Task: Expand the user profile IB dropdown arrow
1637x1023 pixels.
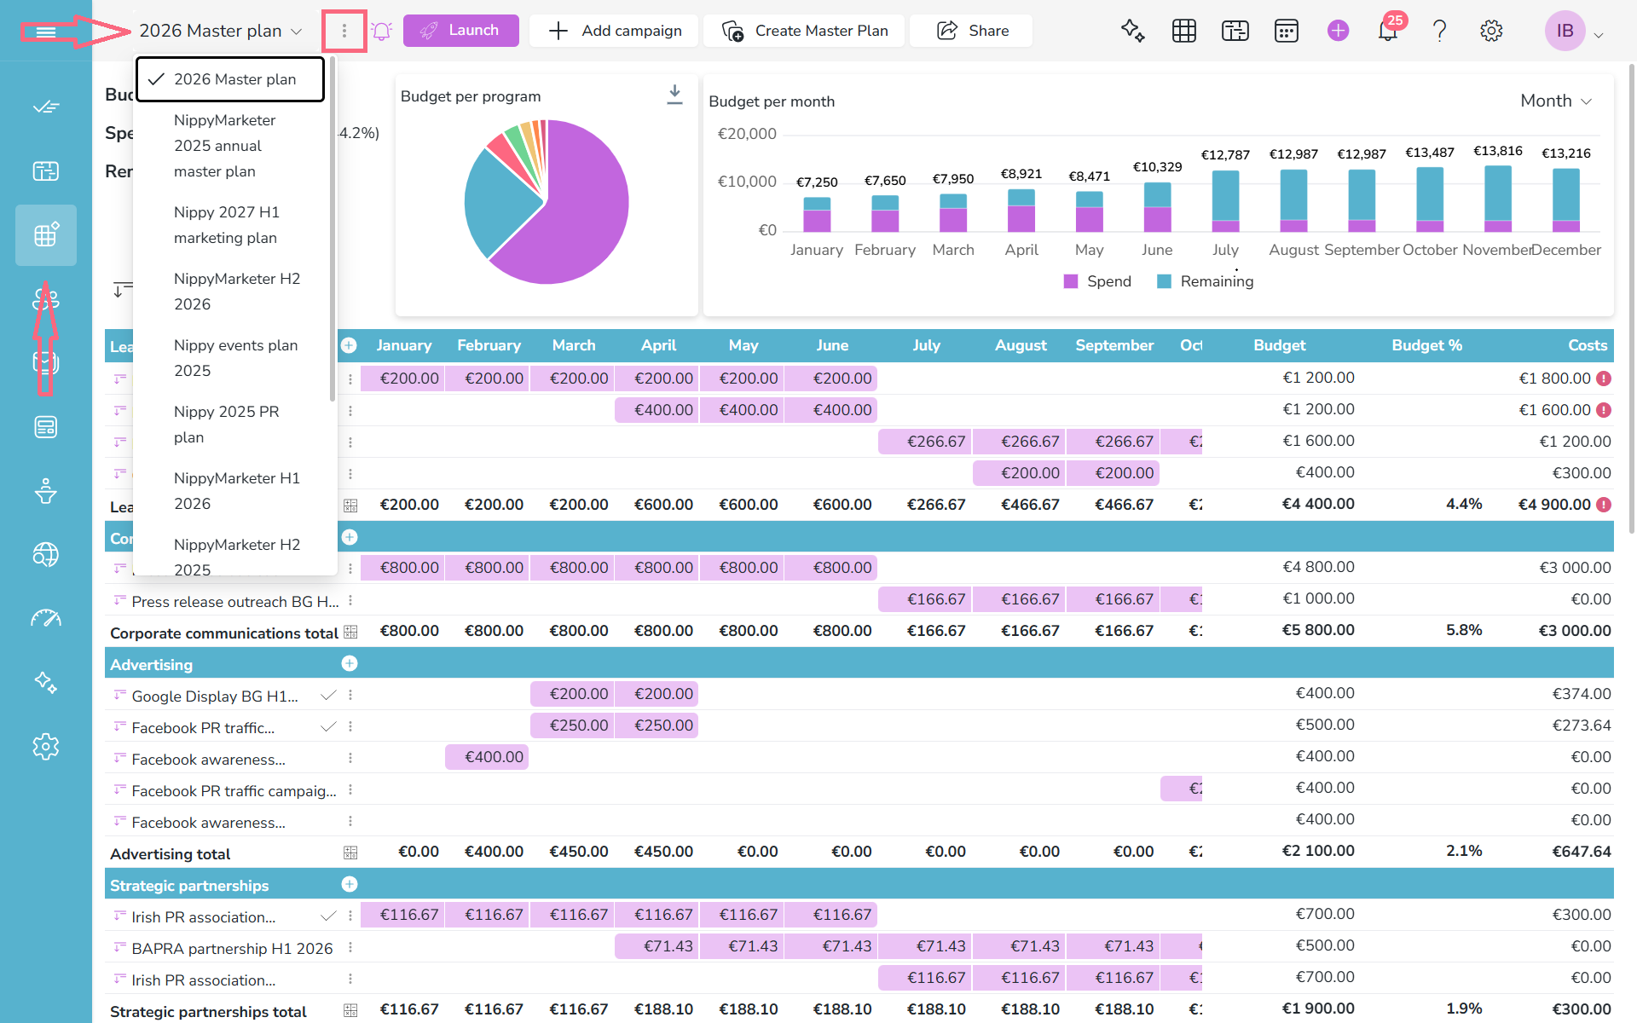Action: pyautogui.click(x=1599, y=35)
